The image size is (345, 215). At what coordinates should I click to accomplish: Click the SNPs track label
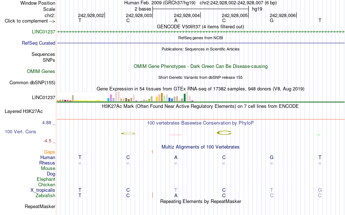tap(49, 60)
